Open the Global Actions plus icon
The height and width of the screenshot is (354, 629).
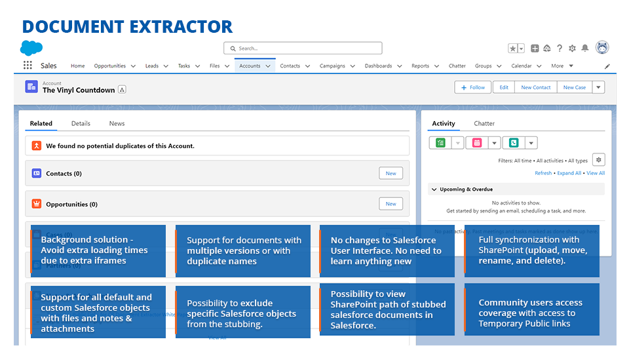click(535, 49)
